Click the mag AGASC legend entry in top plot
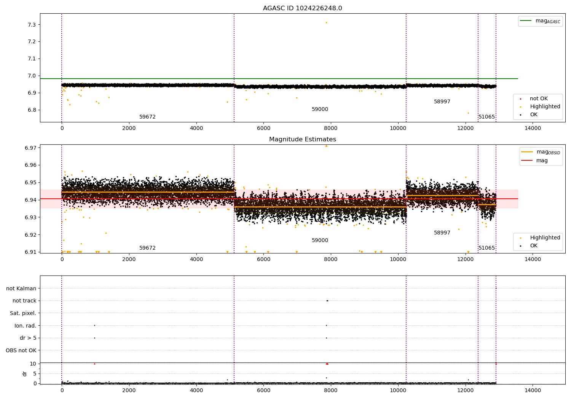 pos(541,21)
